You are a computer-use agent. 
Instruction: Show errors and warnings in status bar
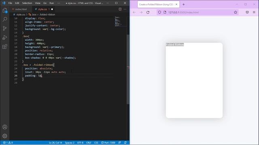[x=8, y=143]
